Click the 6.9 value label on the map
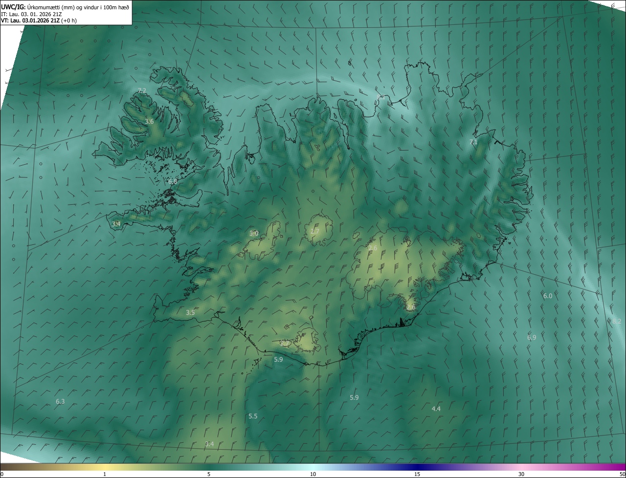The width and height of the screenshot is (626, 478). 532,337
